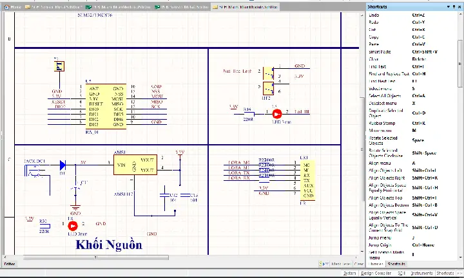The image size is (464, 278).
Task: Click the Find and Replace Text row
Action: [411, 74]
